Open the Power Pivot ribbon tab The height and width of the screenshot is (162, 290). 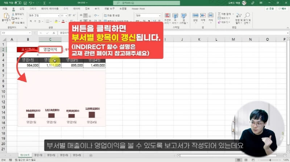click(x=138, y=9)
